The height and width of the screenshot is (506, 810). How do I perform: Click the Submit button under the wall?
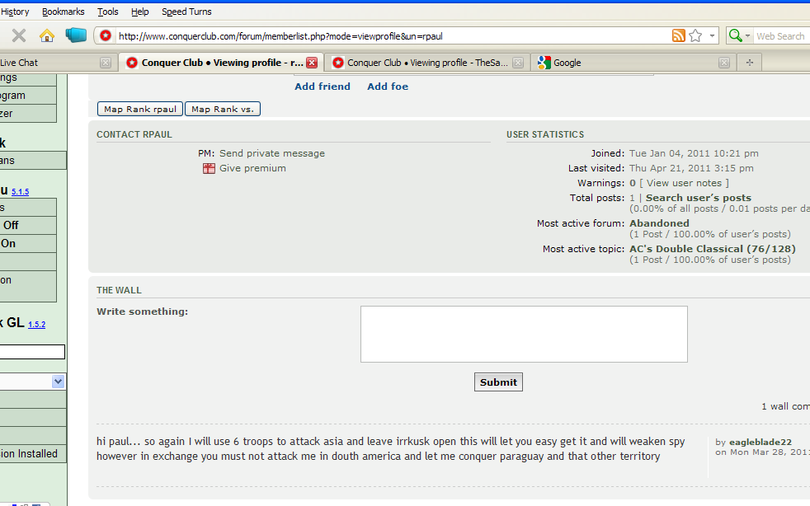point(498,382)
